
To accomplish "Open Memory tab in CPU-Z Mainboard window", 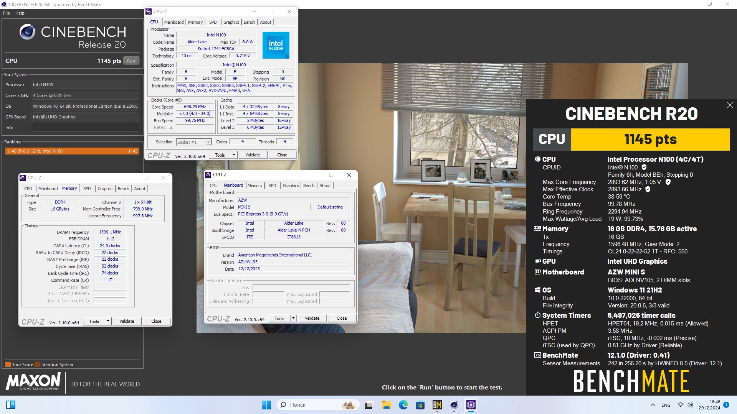I will (255, 186).
